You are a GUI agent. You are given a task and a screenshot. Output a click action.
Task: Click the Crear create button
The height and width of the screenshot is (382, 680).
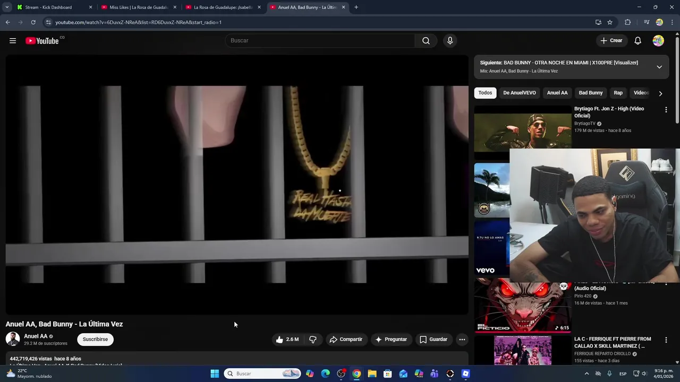pyautogui.click(x=611, y=41)
